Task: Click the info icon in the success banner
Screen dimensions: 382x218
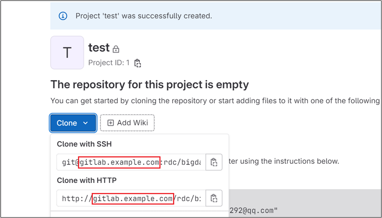Action: 63,16
